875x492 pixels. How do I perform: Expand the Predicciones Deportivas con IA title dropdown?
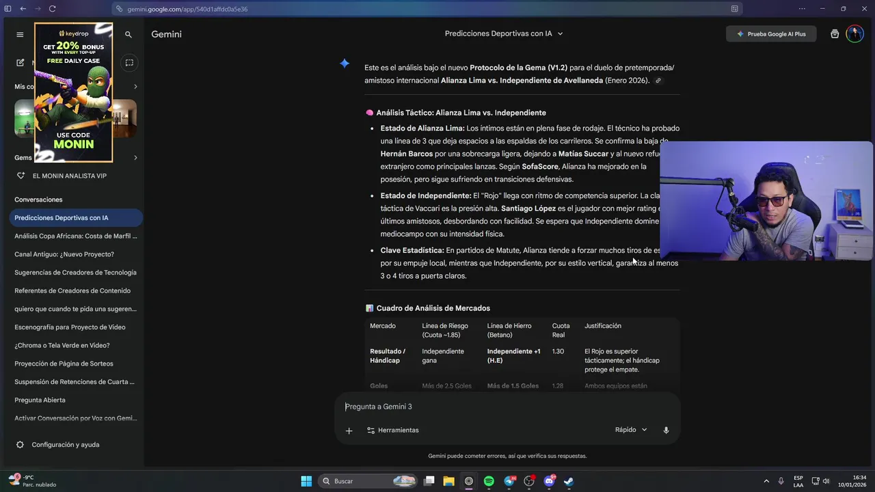point(561,33)
